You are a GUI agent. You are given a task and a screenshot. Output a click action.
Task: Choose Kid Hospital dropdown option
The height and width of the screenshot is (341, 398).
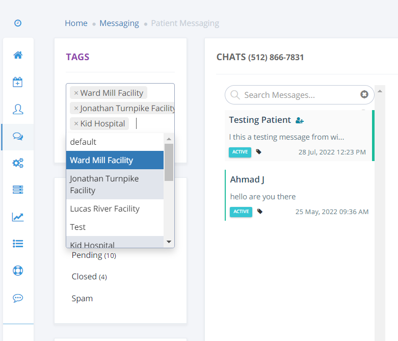[115, 242]
